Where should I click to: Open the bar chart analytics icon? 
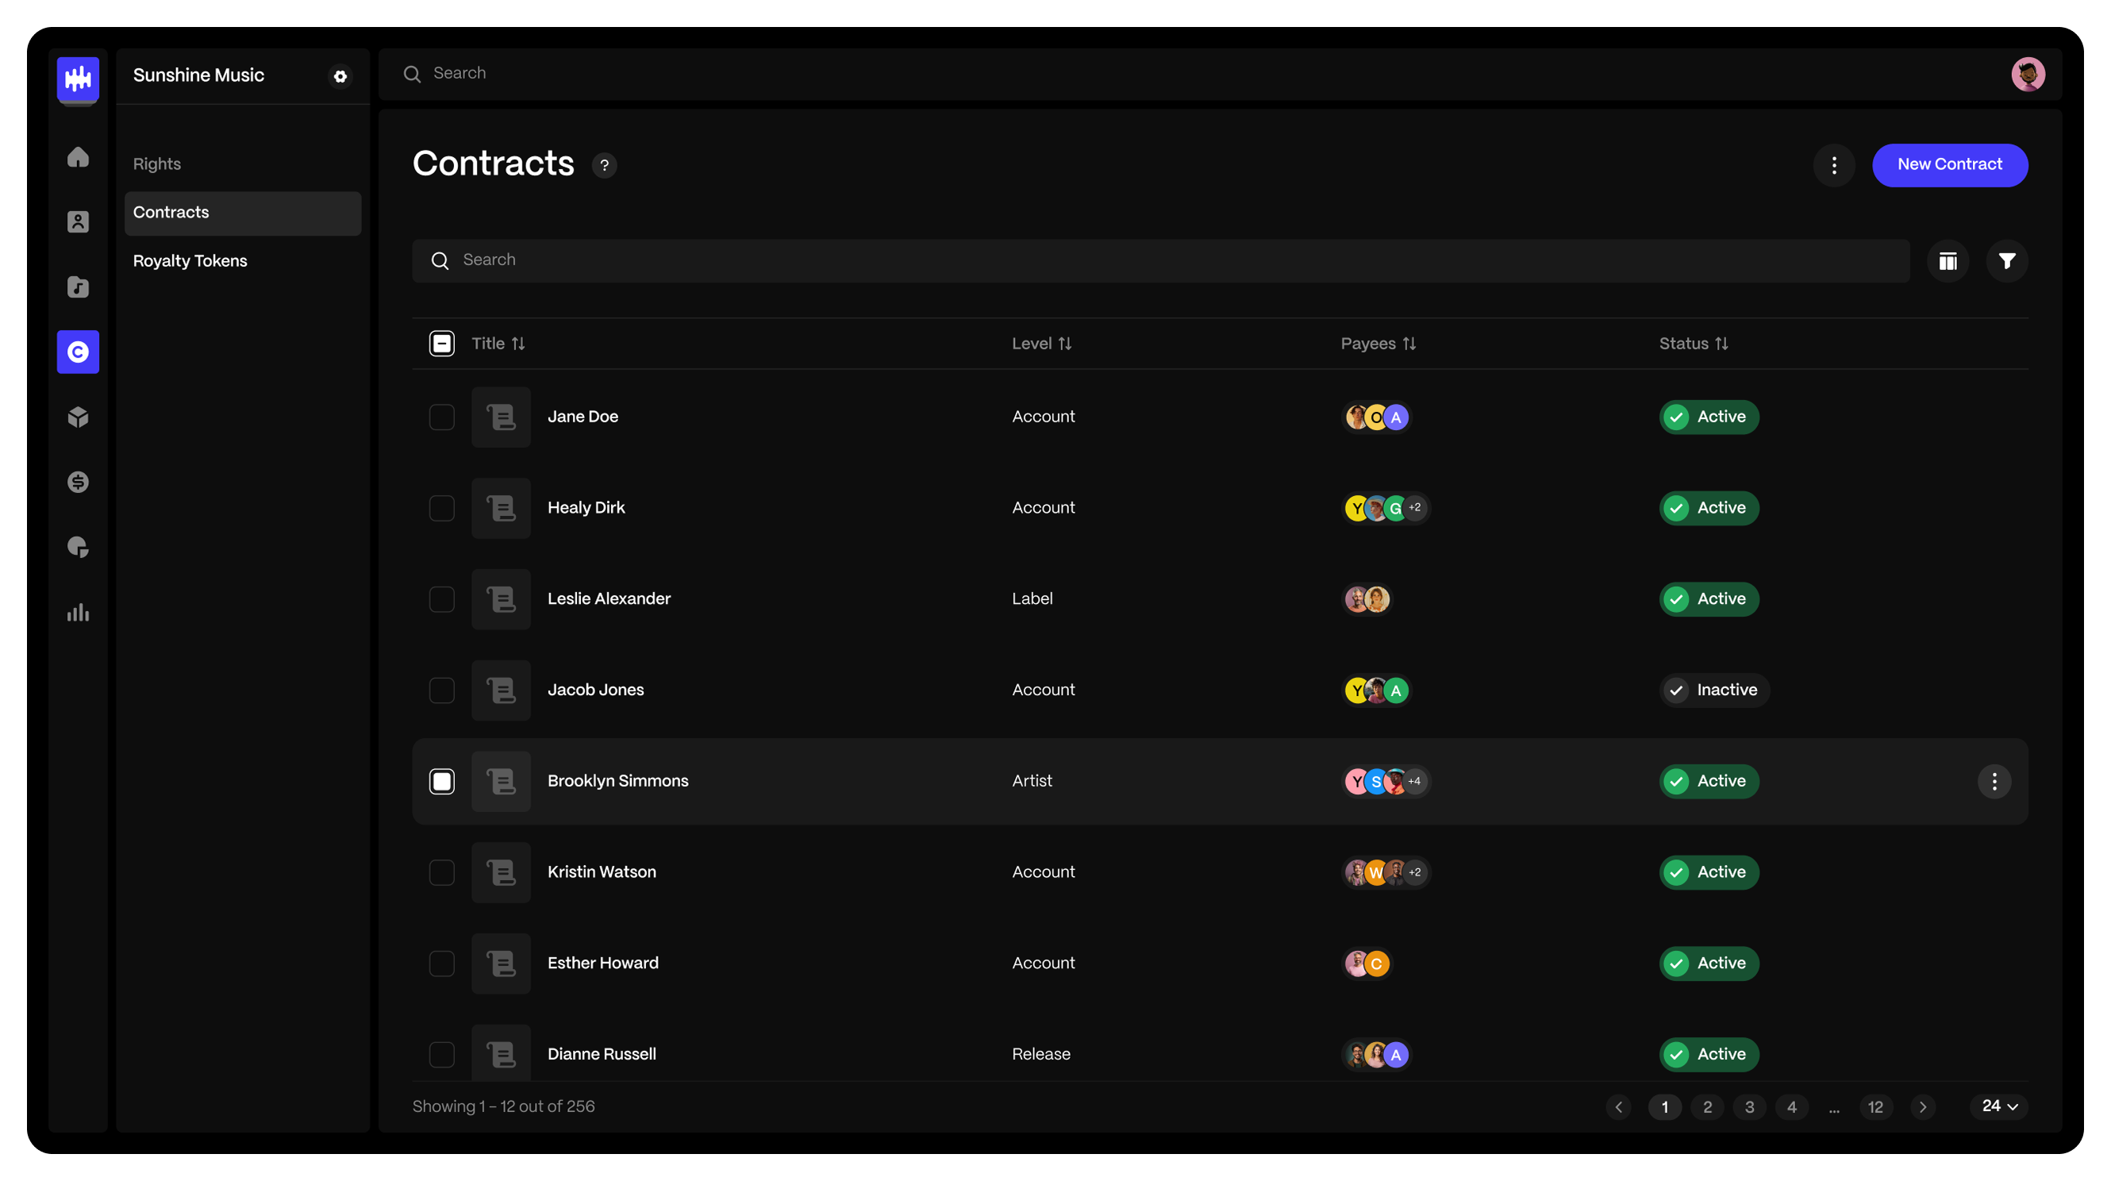point(78,612)
